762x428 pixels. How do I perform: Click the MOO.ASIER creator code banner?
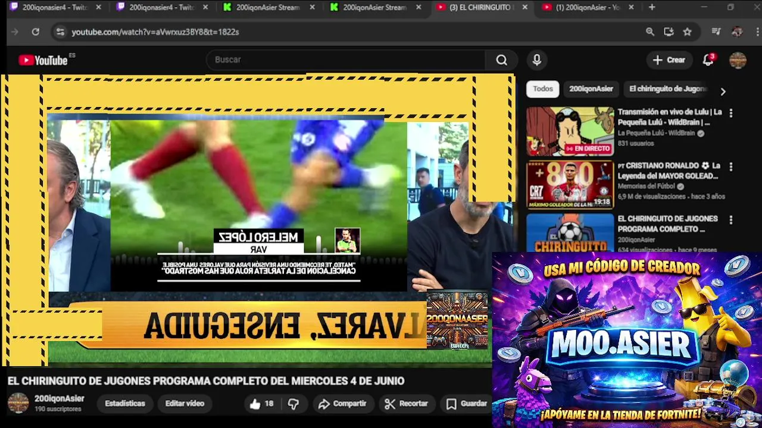pyautogui.click(x=627, y=340)
